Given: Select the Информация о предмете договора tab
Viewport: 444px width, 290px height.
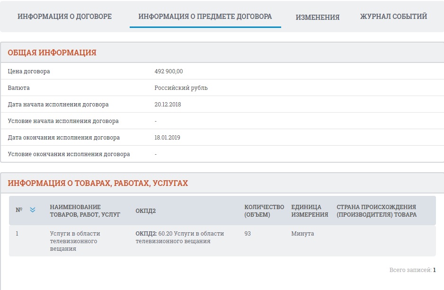Looking at the screenshot, I should pos(205,17).
